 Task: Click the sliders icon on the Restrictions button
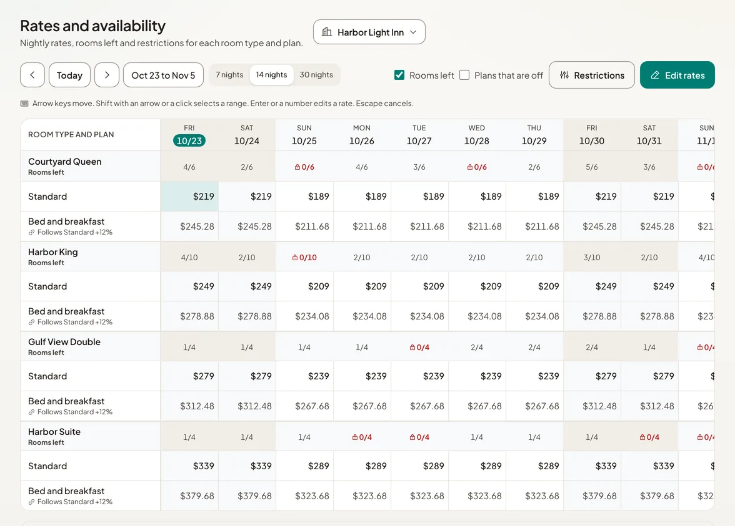click(564, 75)
